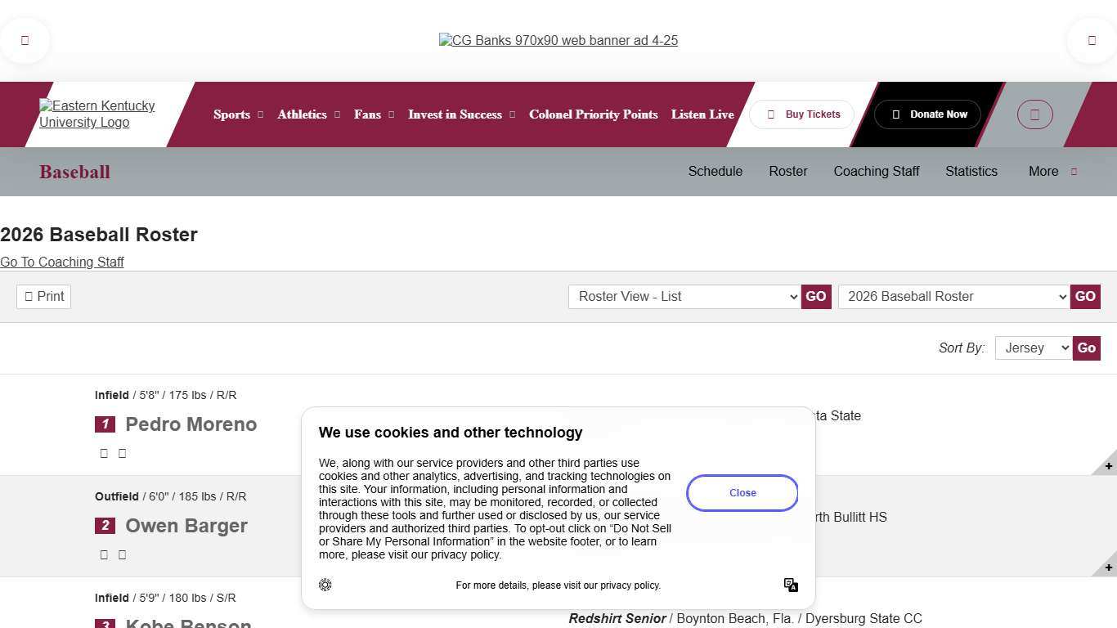This screenshot has width=1117, height=628.
Task: Click the right arrow icon at top corner
Action: pyautogui.click(x=1092, y=40)
